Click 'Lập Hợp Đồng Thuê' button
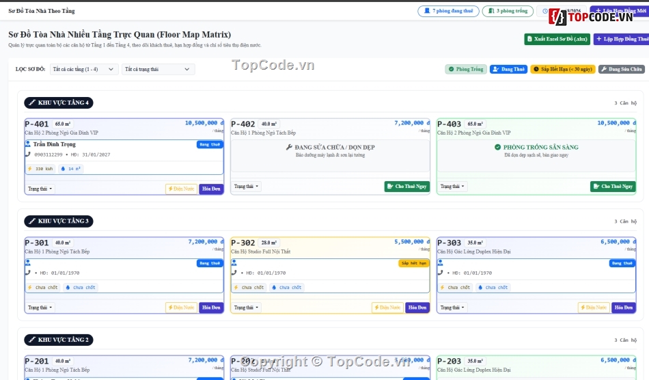The image size is (649, 380). coord(621,39)
